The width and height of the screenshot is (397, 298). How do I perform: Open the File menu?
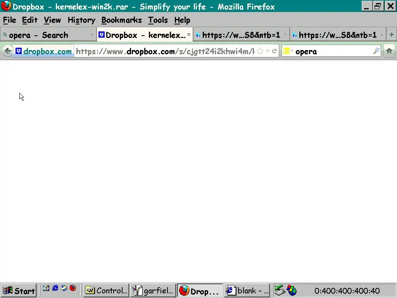coord(9,20)
